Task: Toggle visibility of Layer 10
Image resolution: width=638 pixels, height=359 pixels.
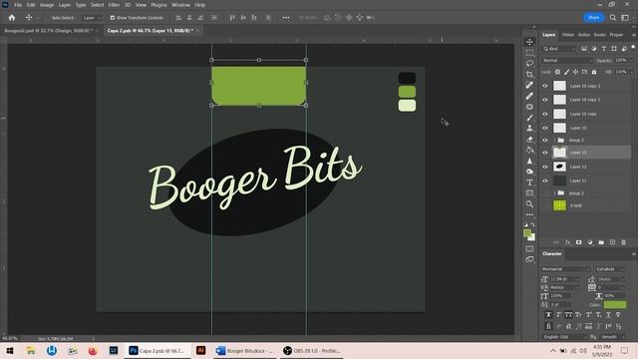Action: coord(545,128)
